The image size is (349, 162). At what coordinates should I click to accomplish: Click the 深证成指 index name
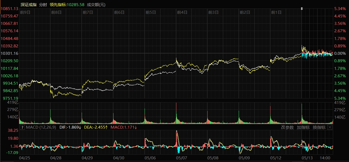pos(29,5)
